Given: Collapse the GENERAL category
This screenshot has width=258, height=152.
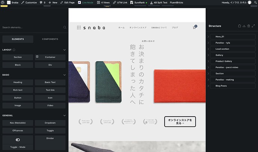Looking at the screenshot, I should [x=64, y=115].
